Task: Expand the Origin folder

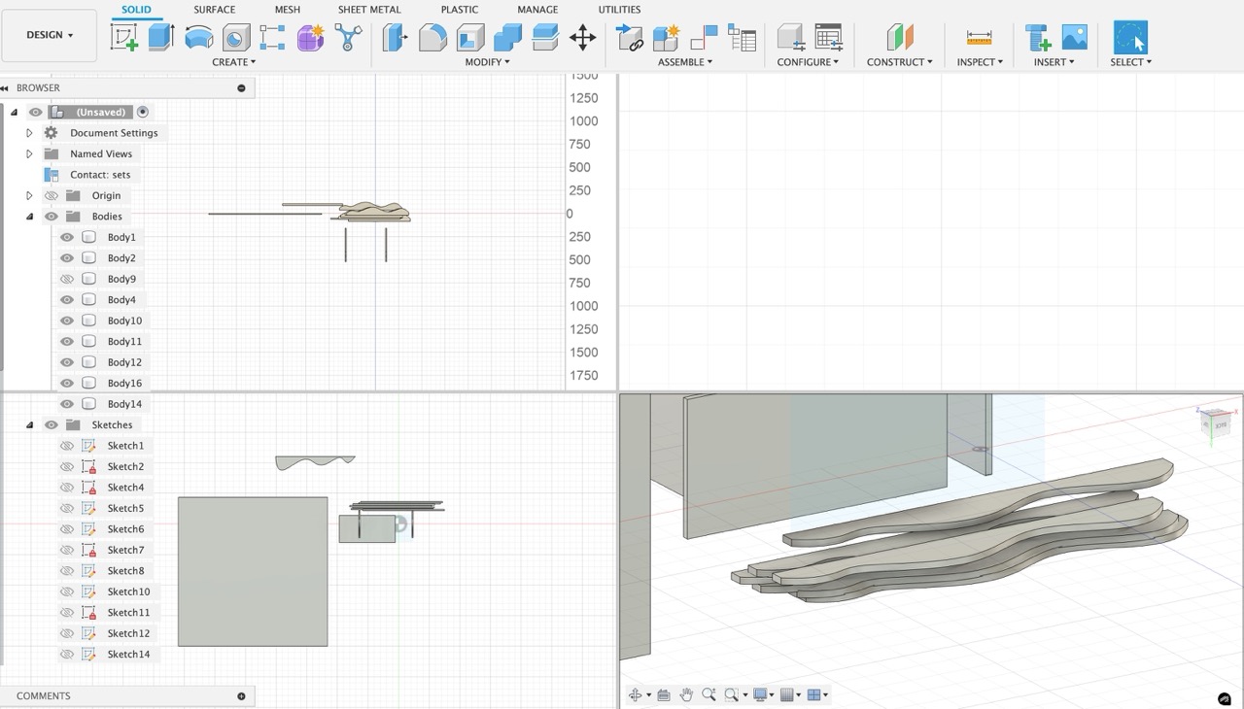Action: [x=29, y=195]
